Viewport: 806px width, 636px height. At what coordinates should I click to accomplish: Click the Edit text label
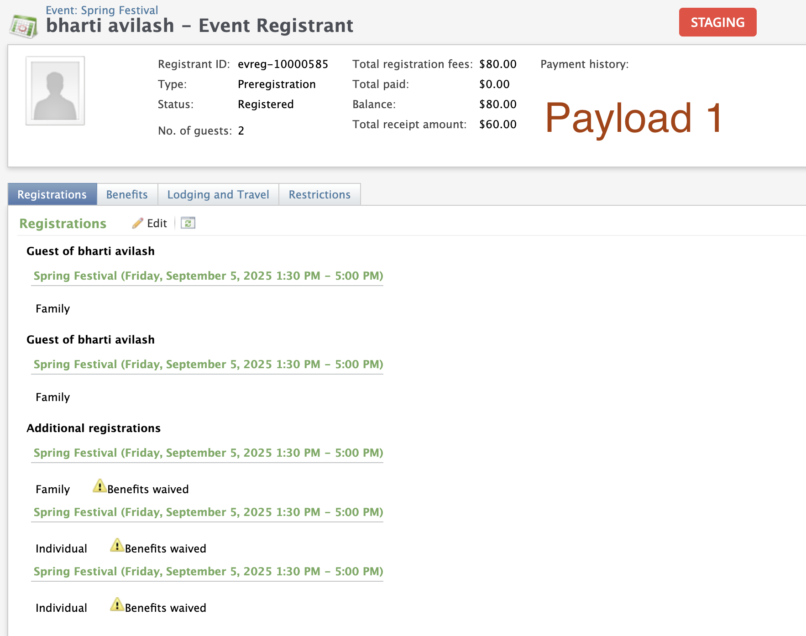click(x=157, y=223)
